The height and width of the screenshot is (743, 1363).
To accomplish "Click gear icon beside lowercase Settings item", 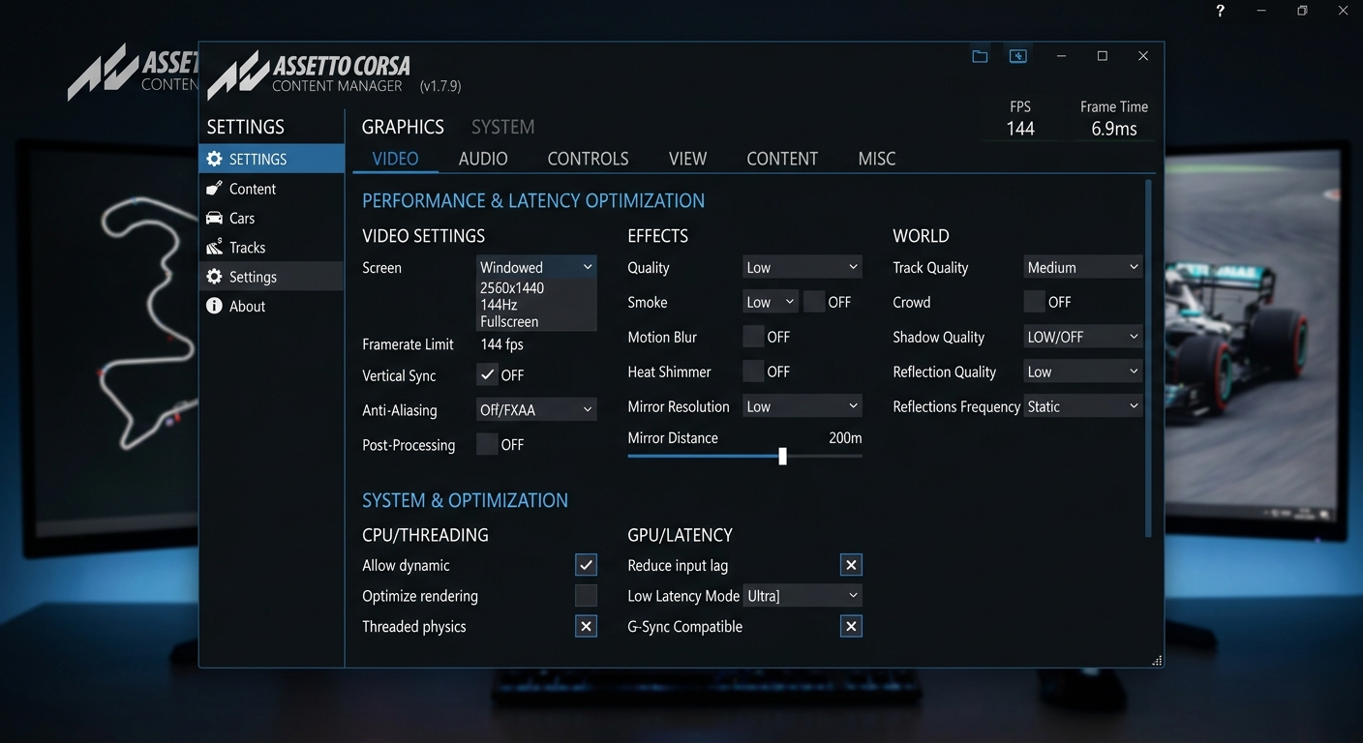I will coord(215,277).
